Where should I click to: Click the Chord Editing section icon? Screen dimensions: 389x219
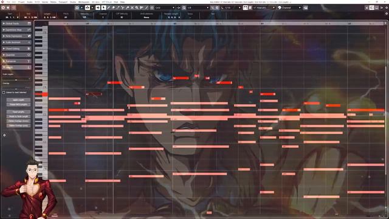coord(29,49)
